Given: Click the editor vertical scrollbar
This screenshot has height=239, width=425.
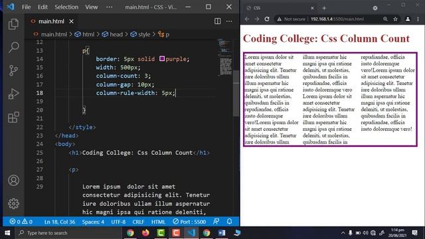Looking at the screenshot, I should click(x=236, y=94).
